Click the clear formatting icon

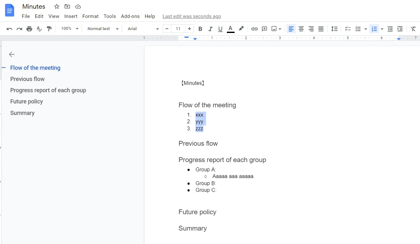tap(413, 29)
